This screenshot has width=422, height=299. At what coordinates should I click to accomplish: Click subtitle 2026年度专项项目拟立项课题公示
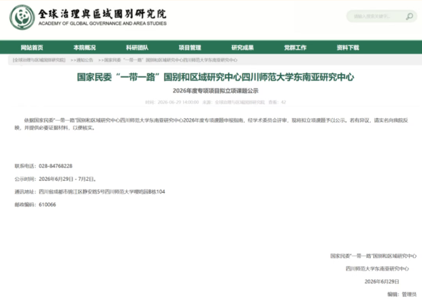point(215,90)
